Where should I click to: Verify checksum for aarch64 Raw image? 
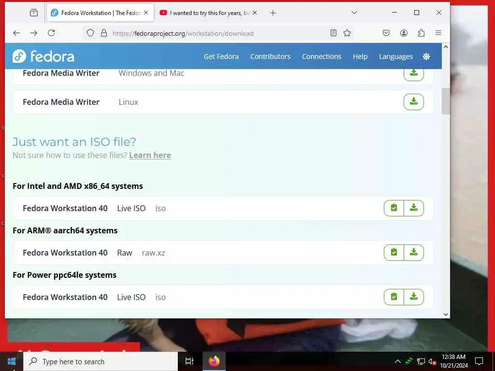click(x=393, y=253)
